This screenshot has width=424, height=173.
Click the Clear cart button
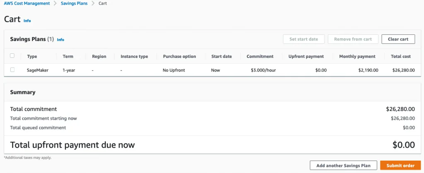[398, 39]
